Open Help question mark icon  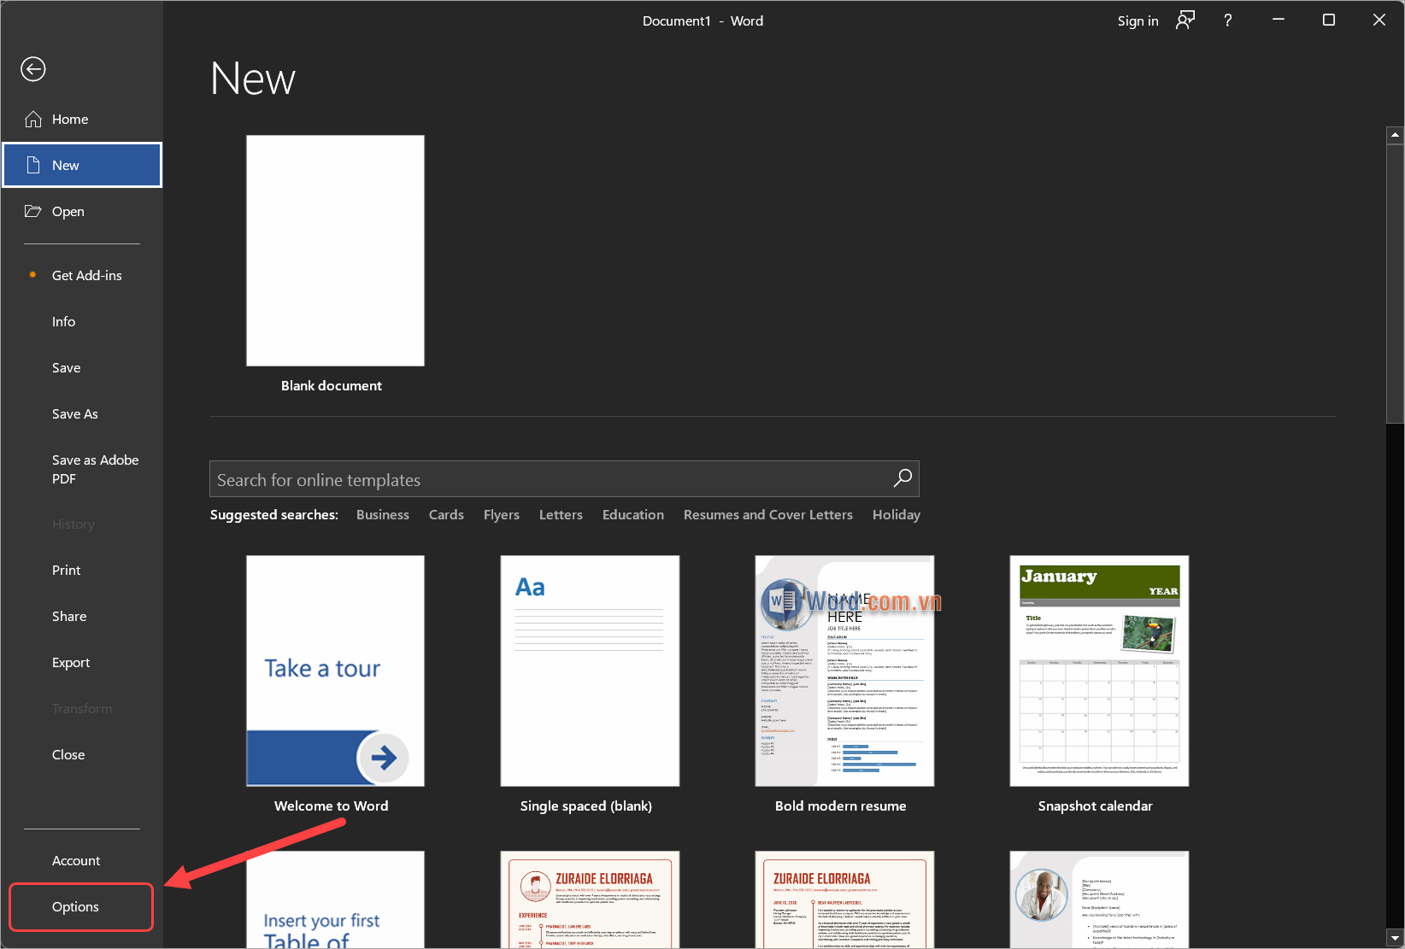tap(1228, 21)
